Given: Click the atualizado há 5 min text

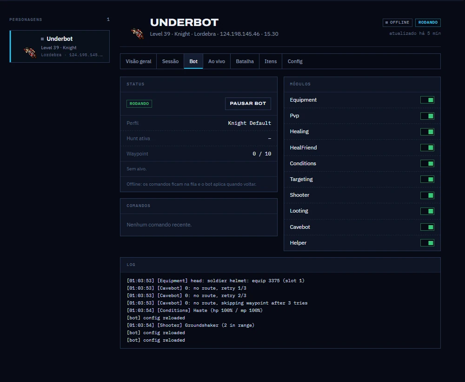Looking at the screenshot, I should click(x=415, y=33).
